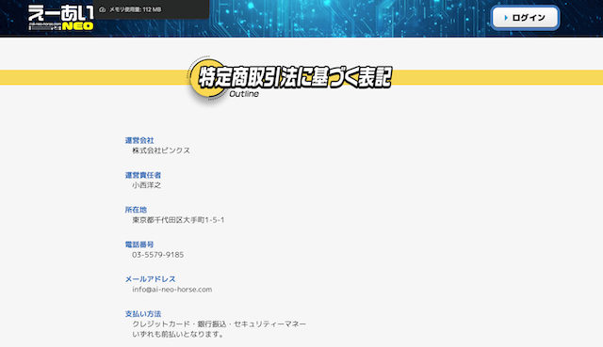Image resolution: width=603 pixels, height=347 pixels.
Task: Select the メールアドレス label
Action: 150,279
